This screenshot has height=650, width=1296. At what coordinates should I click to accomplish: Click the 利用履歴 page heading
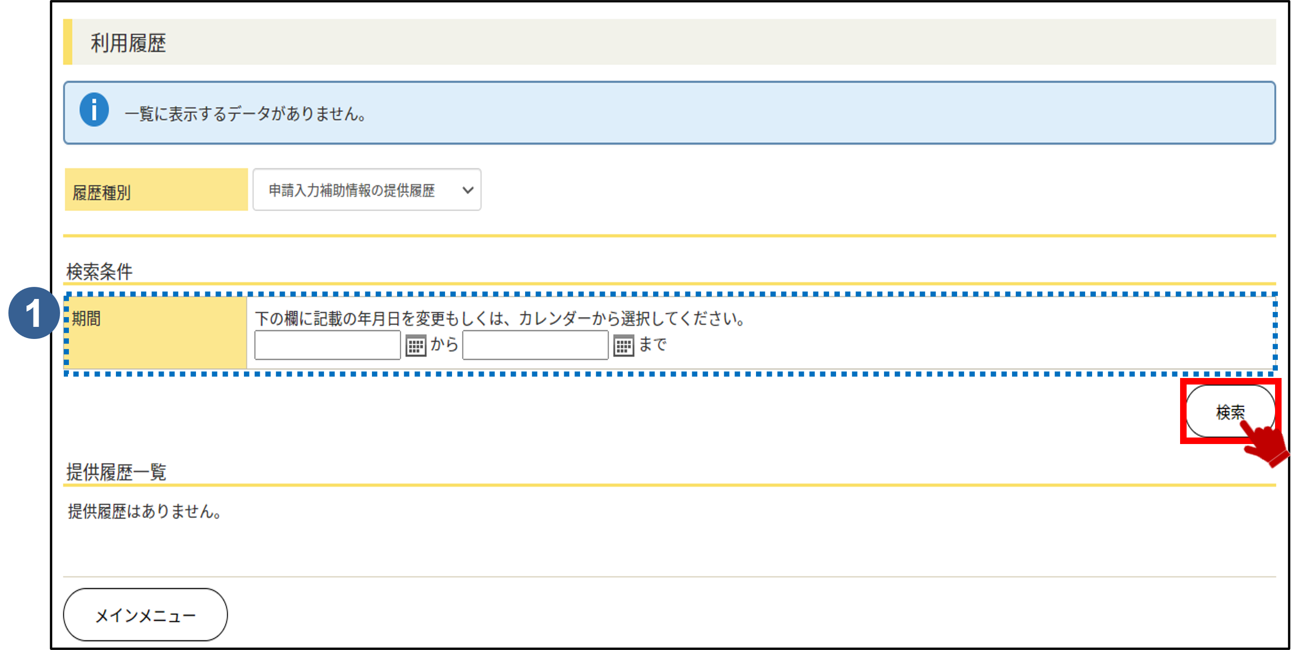(128, 43)
